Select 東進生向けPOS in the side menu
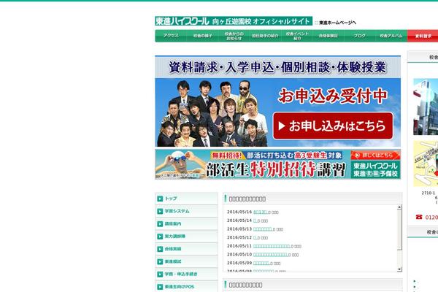The width and height of the screenshot is (438, 292). pos(186,286)
